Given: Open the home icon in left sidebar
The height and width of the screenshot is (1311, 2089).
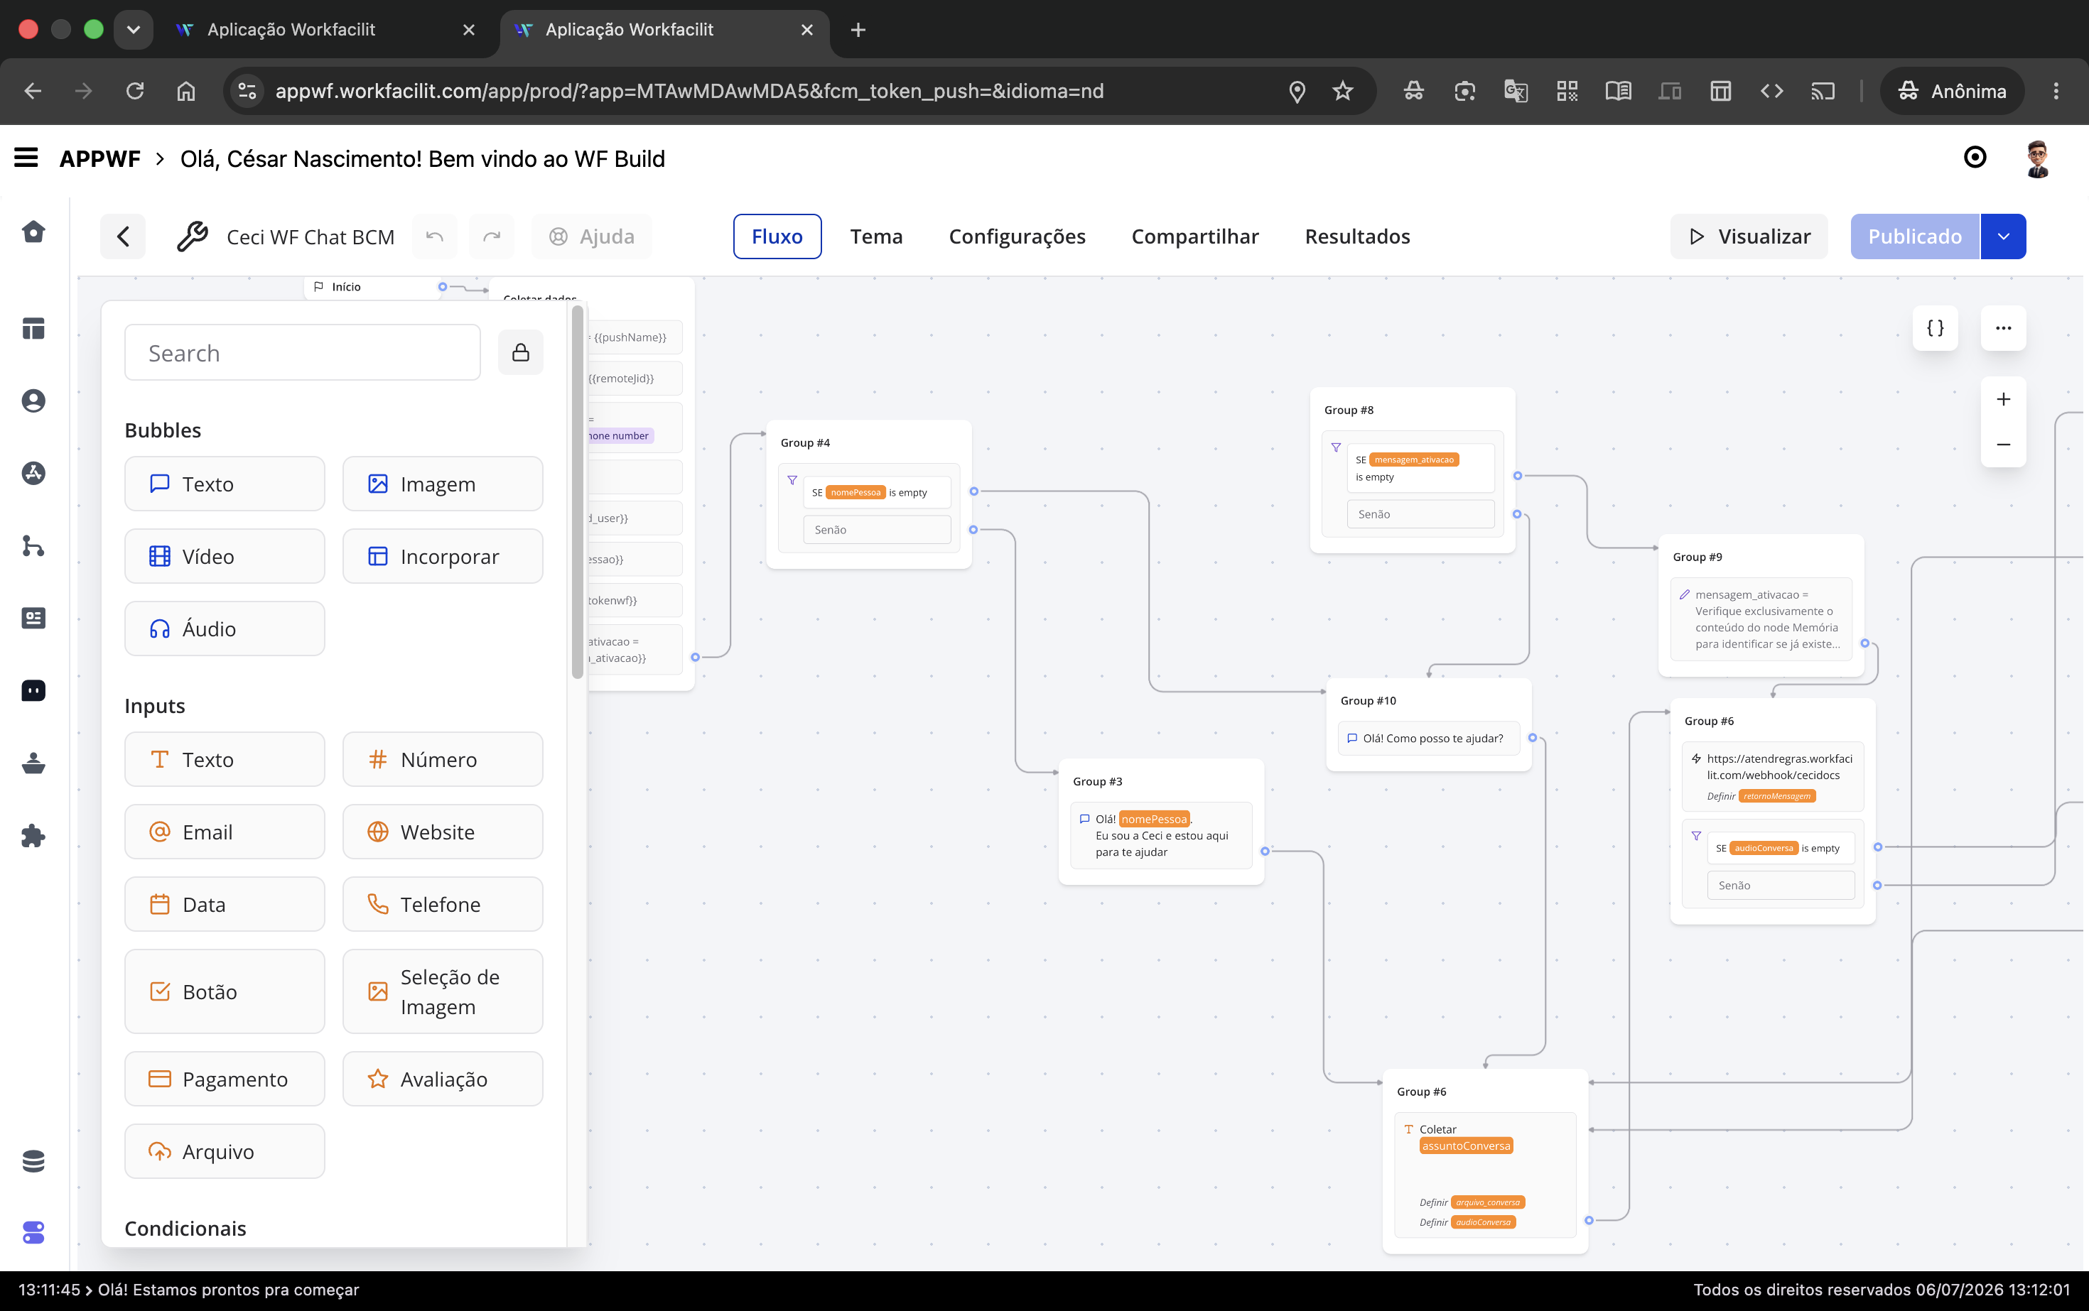Looking at the screenshot, I should [33, 232].
